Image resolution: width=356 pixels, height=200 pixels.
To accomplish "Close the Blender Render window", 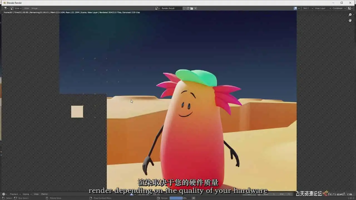I will tap(350, 3).
